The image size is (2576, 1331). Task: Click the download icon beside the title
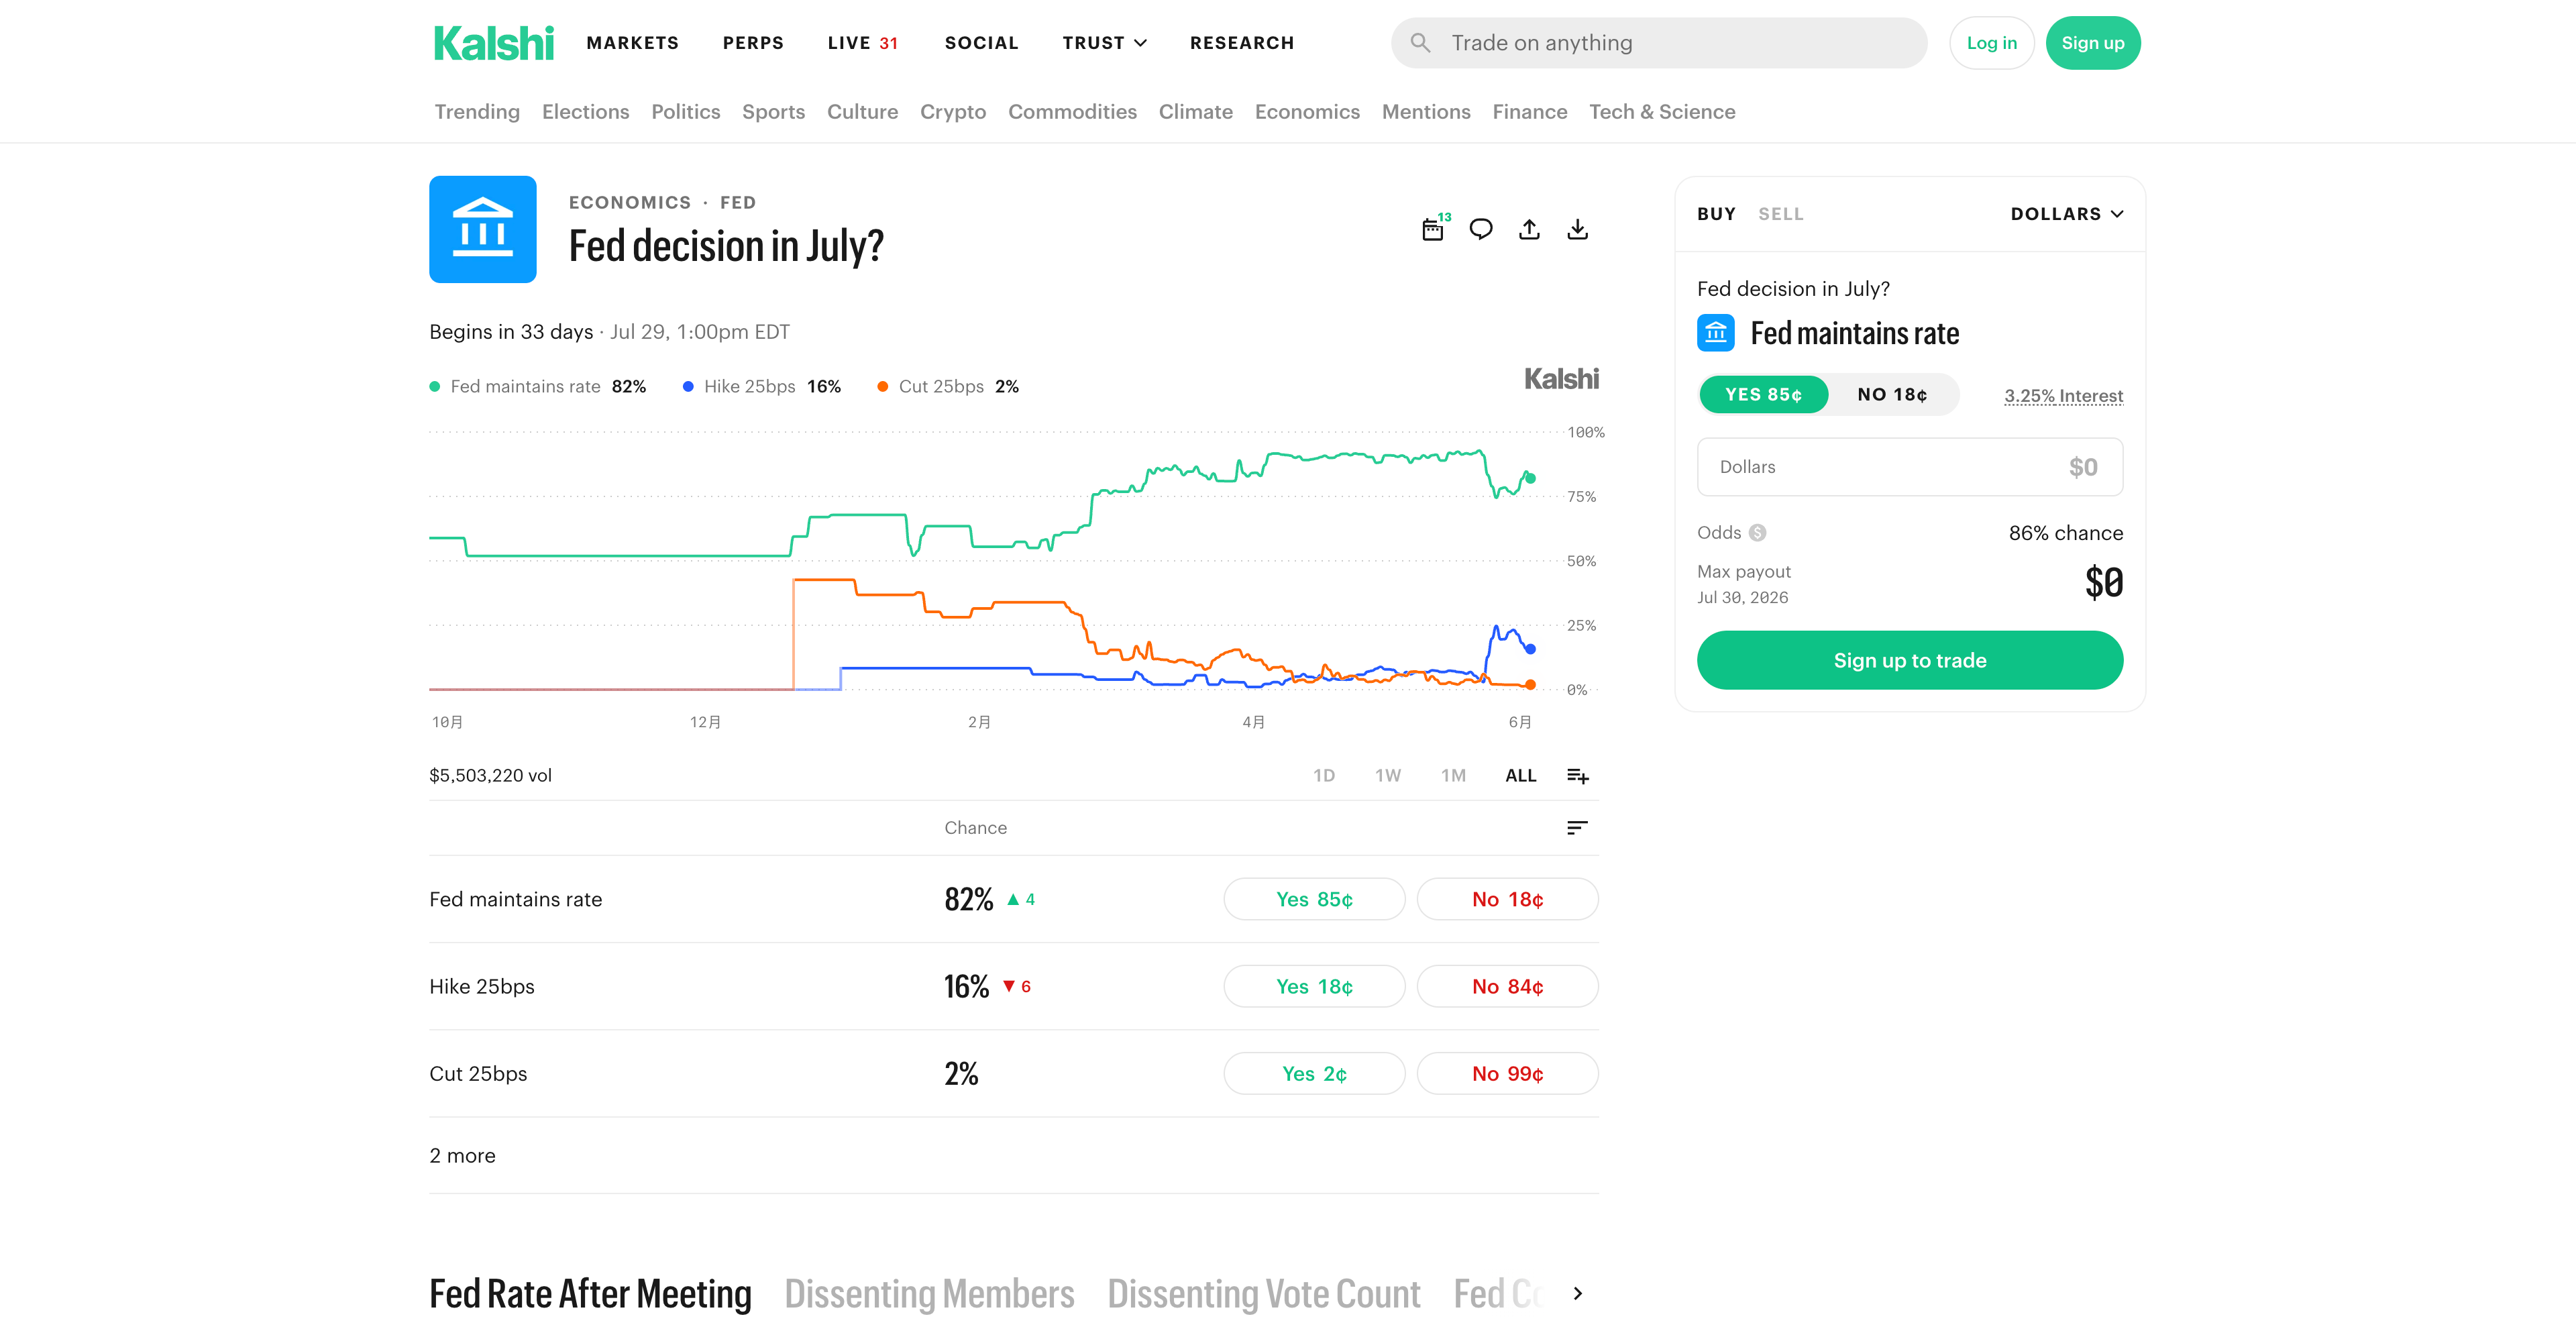tap(1577, 229)
